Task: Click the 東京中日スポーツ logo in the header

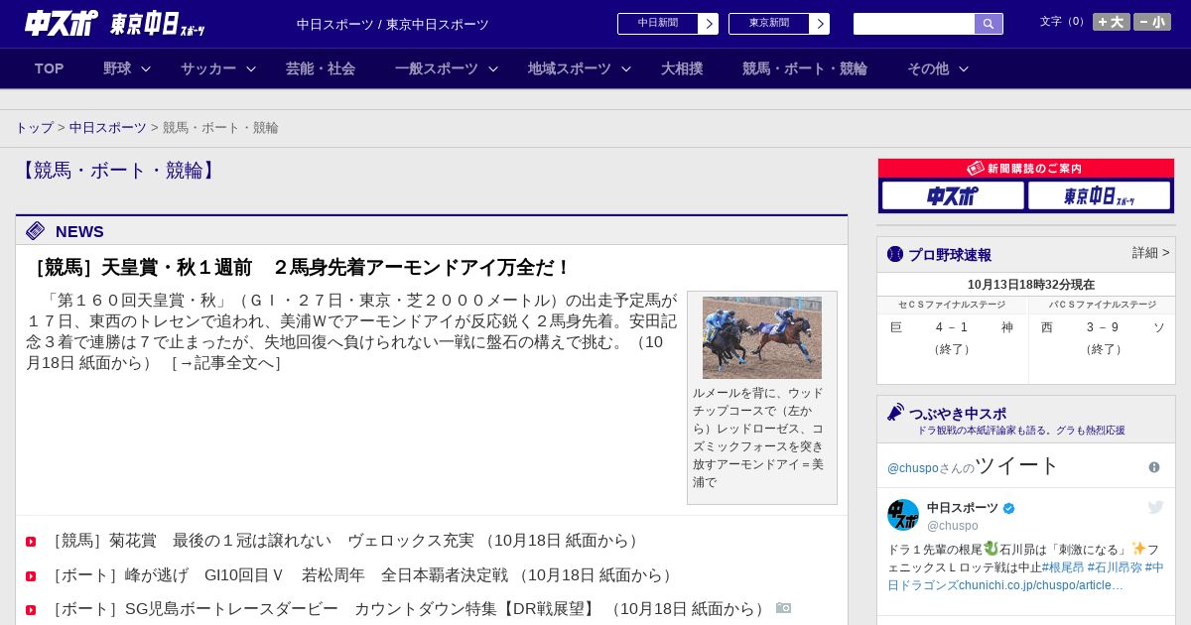Action: click(x=158, y=24)
